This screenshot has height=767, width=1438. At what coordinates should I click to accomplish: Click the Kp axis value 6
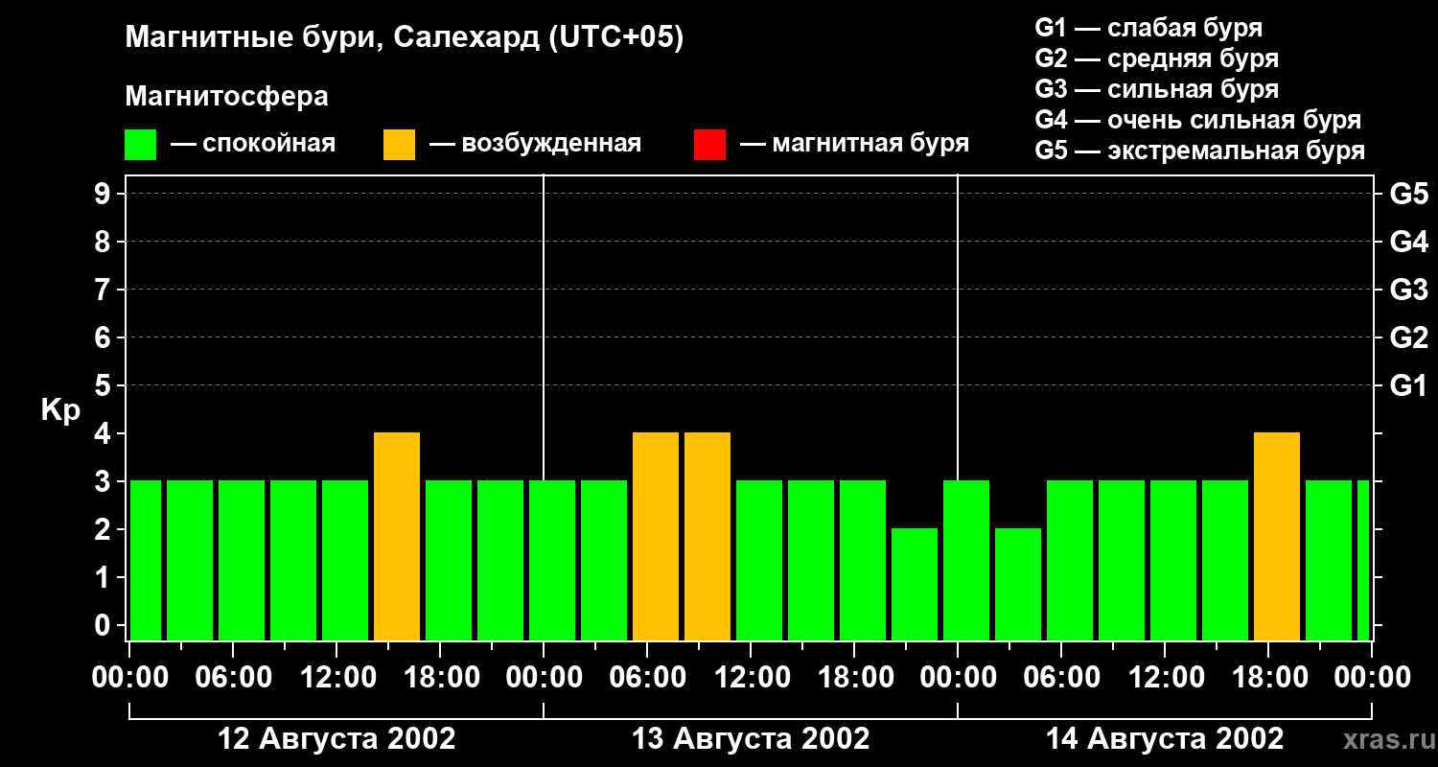click(x=104, y=337)
